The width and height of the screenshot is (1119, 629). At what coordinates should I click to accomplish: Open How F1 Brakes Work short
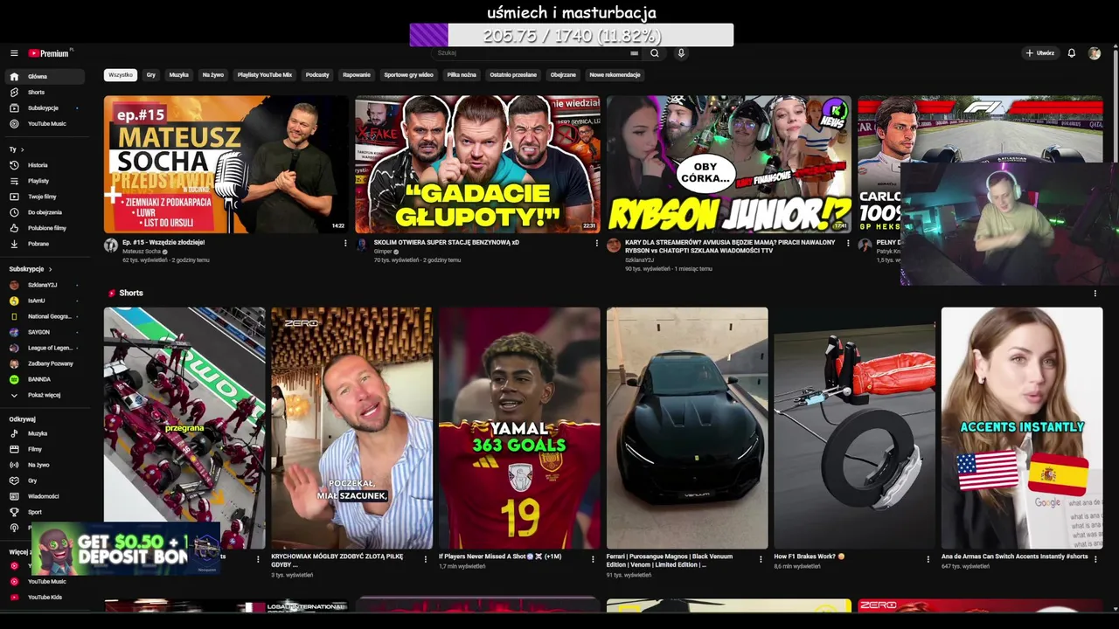[855, 428]
